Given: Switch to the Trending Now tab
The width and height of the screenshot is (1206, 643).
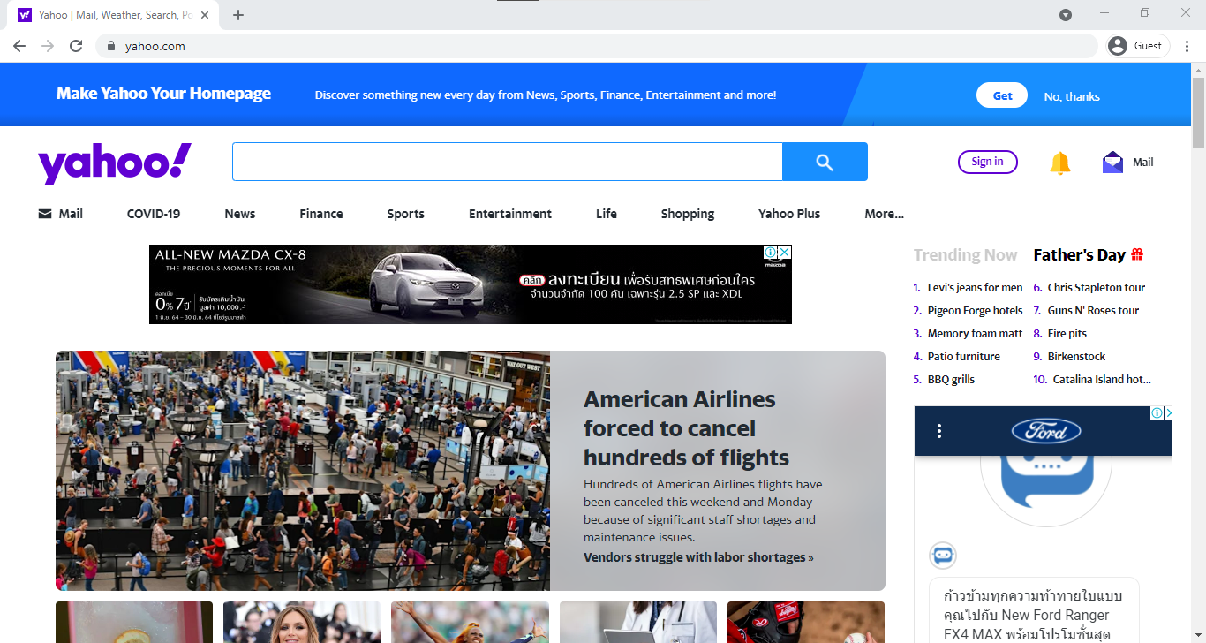Looking at the screenshot, I should (965, 255).
